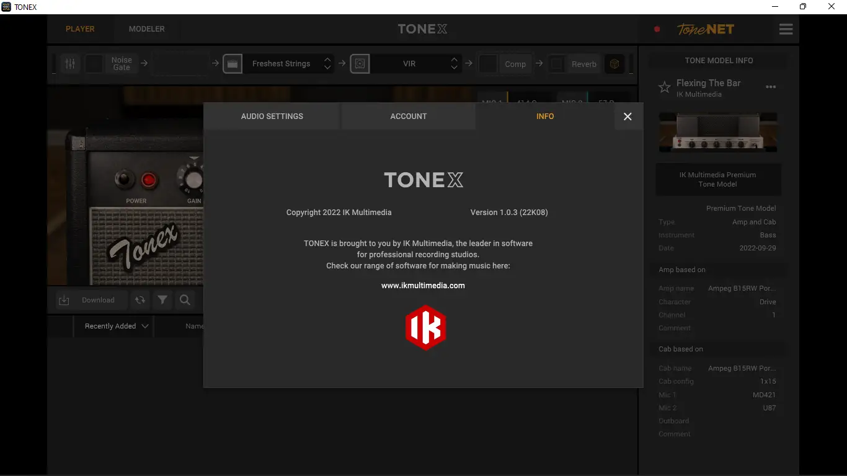Viewport: 847px width, 476px height.
Task: Close the info dialog
Action: (627, 117)
